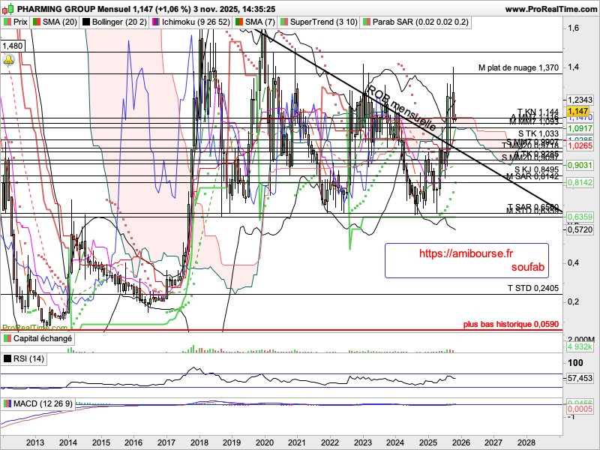This screenshot has height=450, width=600.
Task: Click the 2020 marker on time axis
Action: pyautogui.click(x=264, y=442)
